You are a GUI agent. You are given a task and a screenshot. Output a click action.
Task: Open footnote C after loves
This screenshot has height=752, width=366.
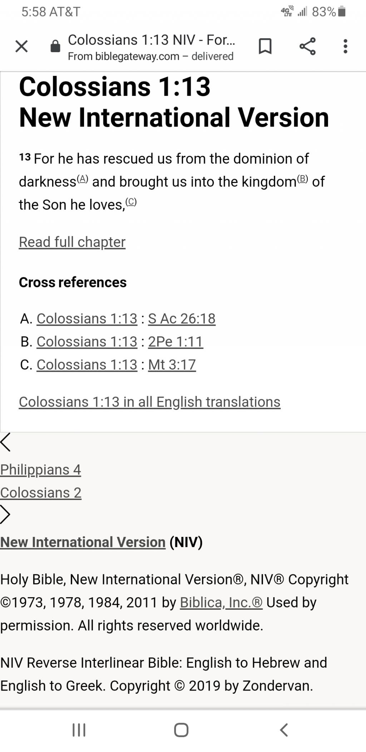[x=131, y=202]
